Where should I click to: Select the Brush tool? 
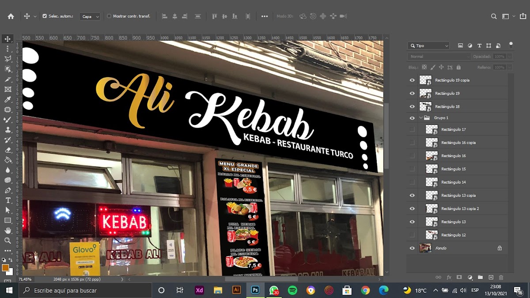point(8,120)
